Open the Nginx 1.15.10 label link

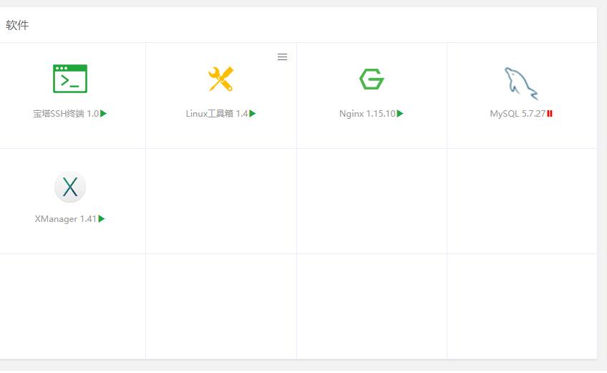pos(367,114)
